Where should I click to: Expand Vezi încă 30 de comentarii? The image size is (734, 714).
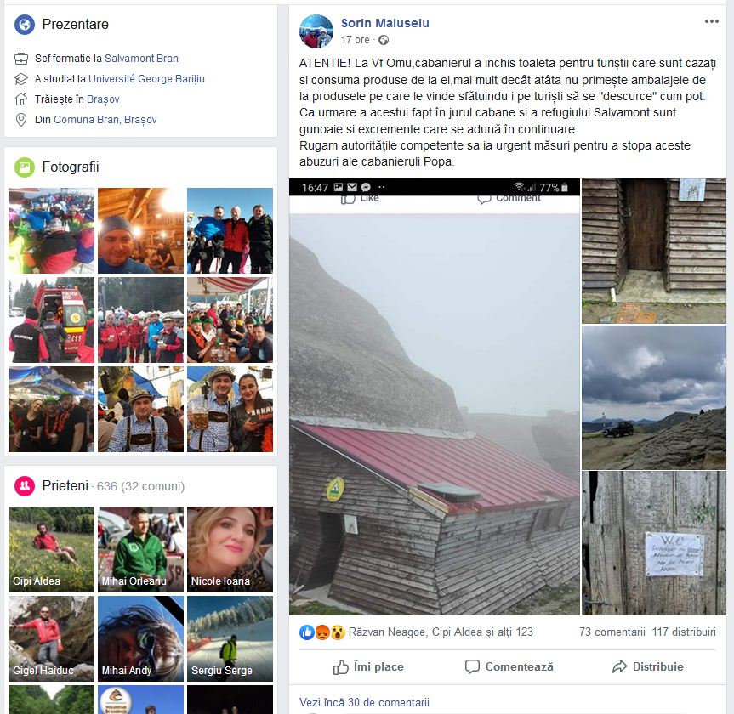click(x=364, y=702)
